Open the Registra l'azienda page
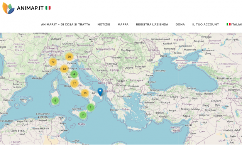This screenshot has height=145, width=242. click(152, 24)
